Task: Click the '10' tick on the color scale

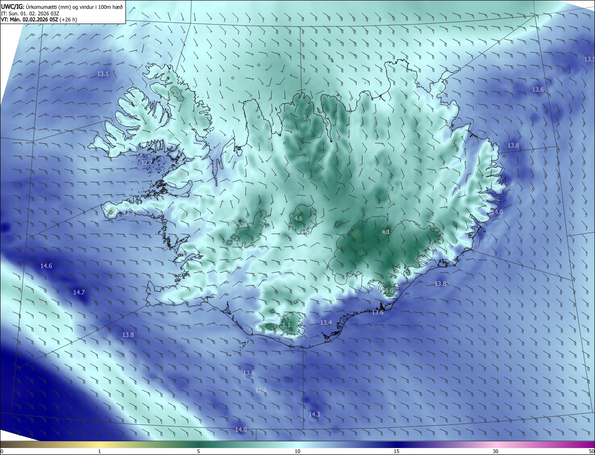Action: coord(297,451)
